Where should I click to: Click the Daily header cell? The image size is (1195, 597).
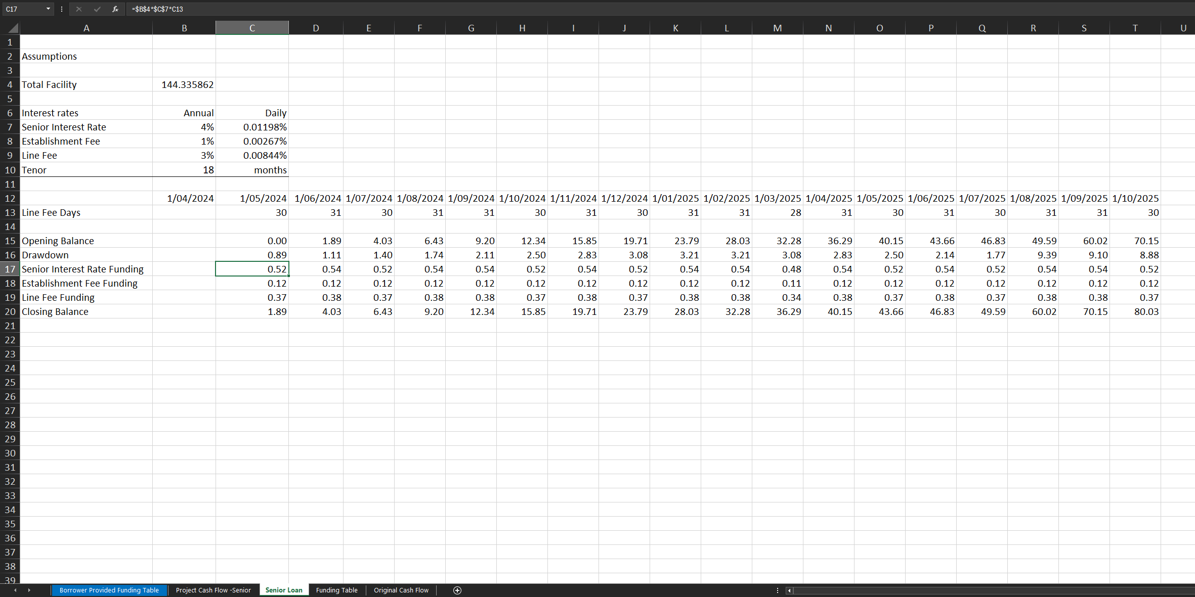point(252,113)
